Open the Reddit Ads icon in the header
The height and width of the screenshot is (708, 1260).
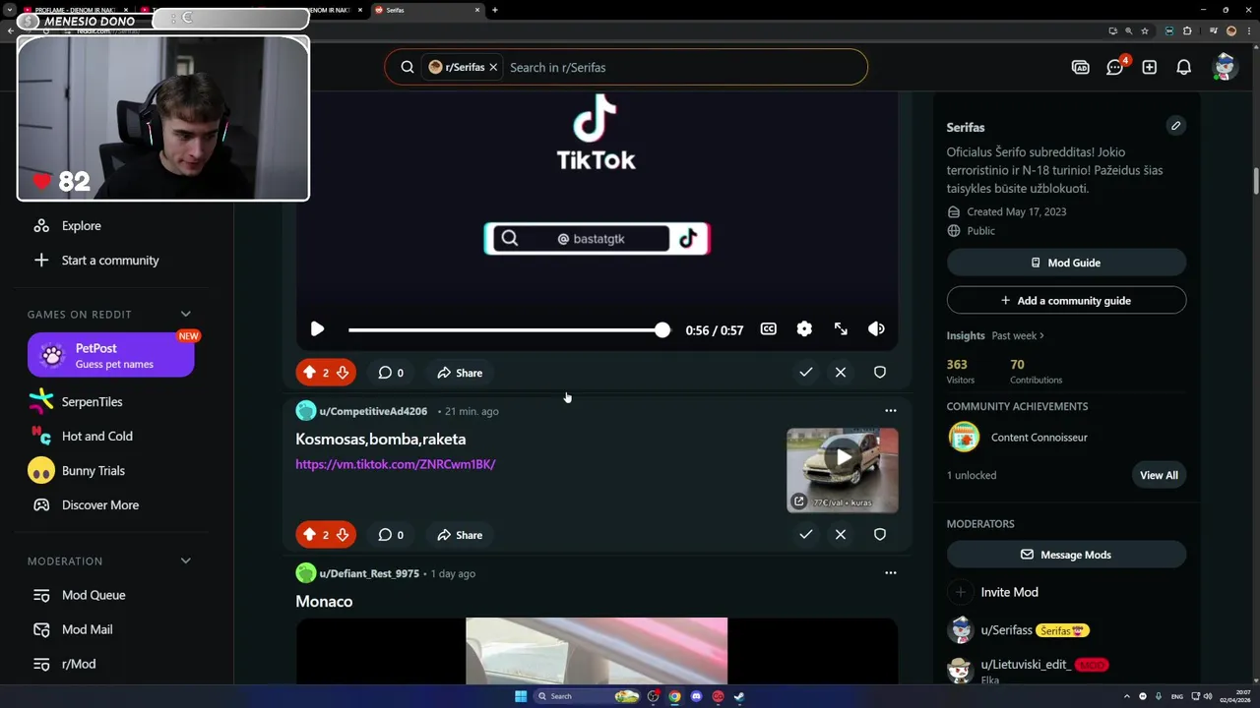pos(1081,68)
